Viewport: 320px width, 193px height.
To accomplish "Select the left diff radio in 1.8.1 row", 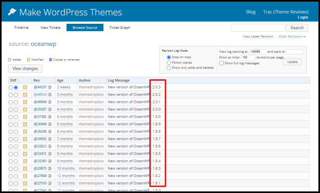I will (11, 184).
